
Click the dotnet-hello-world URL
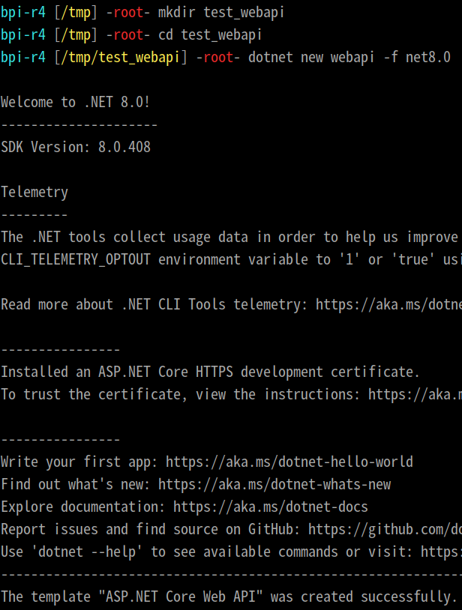pos(289,462)
